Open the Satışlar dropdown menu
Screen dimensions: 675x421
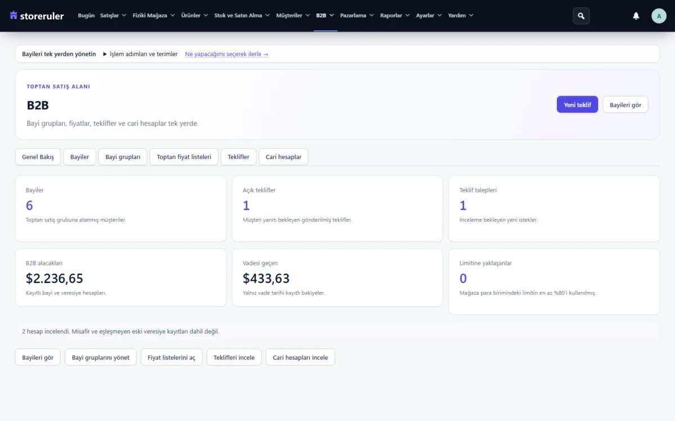pos(113,16)
